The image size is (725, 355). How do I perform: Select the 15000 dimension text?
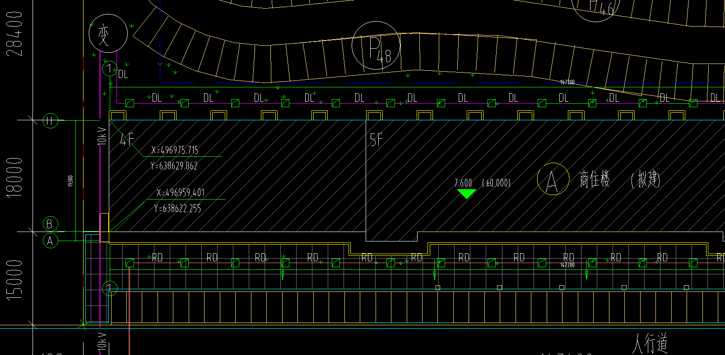point(14,280)
